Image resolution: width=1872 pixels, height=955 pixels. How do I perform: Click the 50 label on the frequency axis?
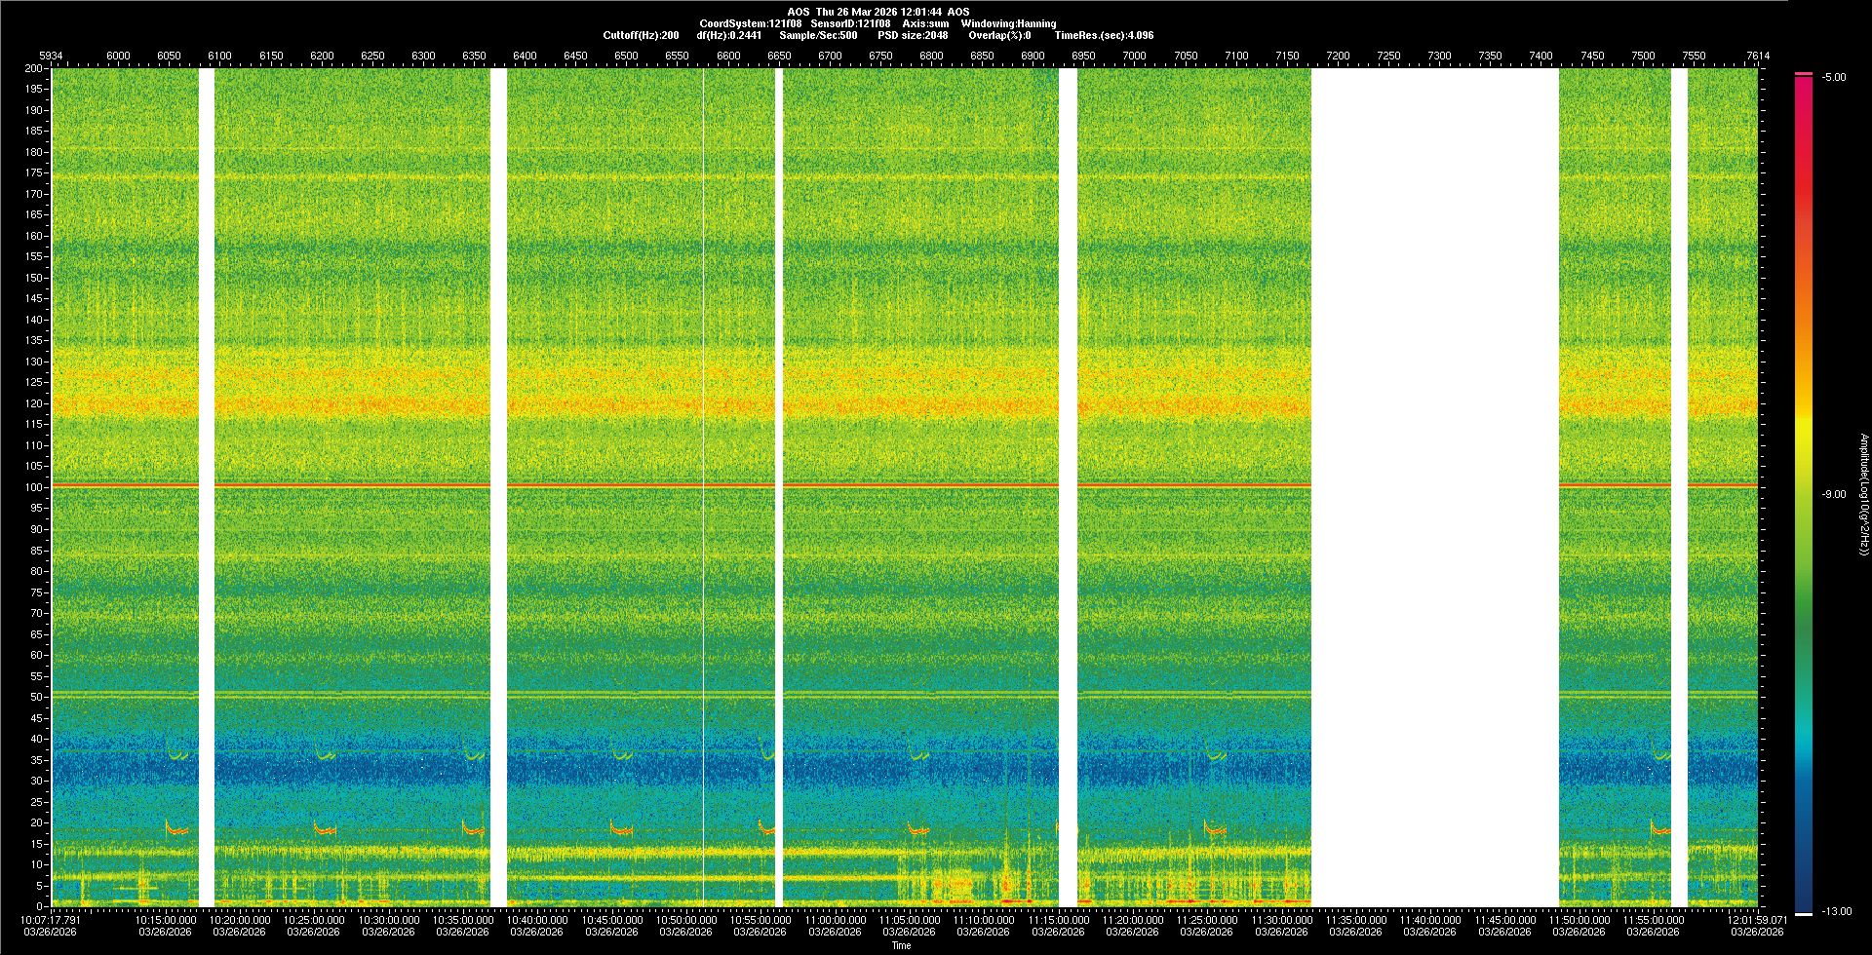36,697
